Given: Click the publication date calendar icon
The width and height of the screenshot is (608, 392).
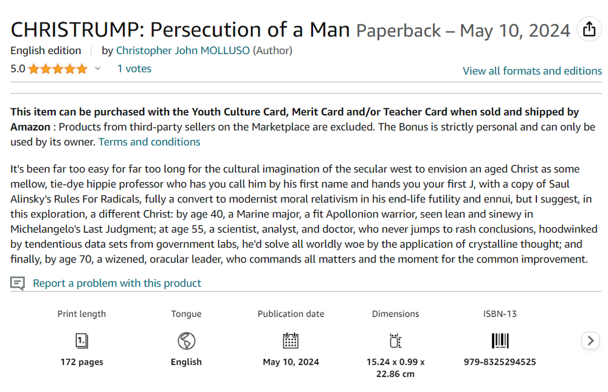Looking at the screenshot, I should 291,340.
